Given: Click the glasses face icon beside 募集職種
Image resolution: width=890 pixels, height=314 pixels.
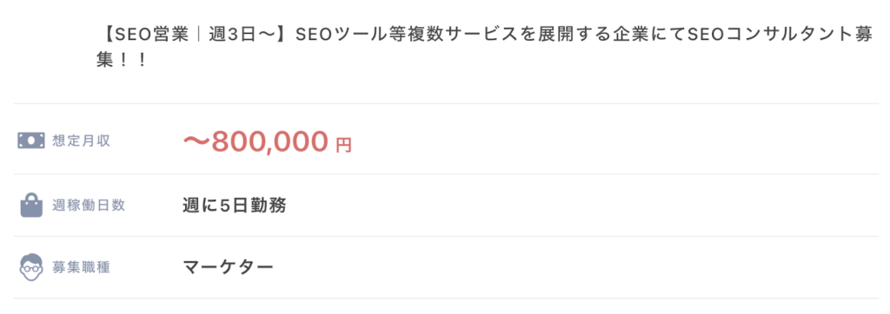Looking at the screenshot, I should pyautogui.click(x=32, y=267).
